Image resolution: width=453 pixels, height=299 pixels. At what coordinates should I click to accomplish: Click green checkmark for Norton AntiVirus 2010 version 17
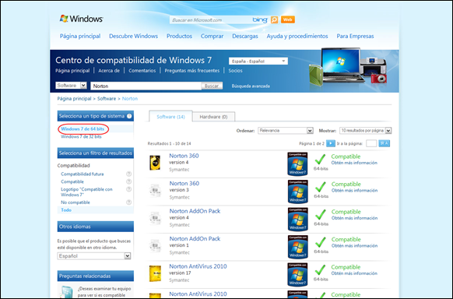coord(320,270)
